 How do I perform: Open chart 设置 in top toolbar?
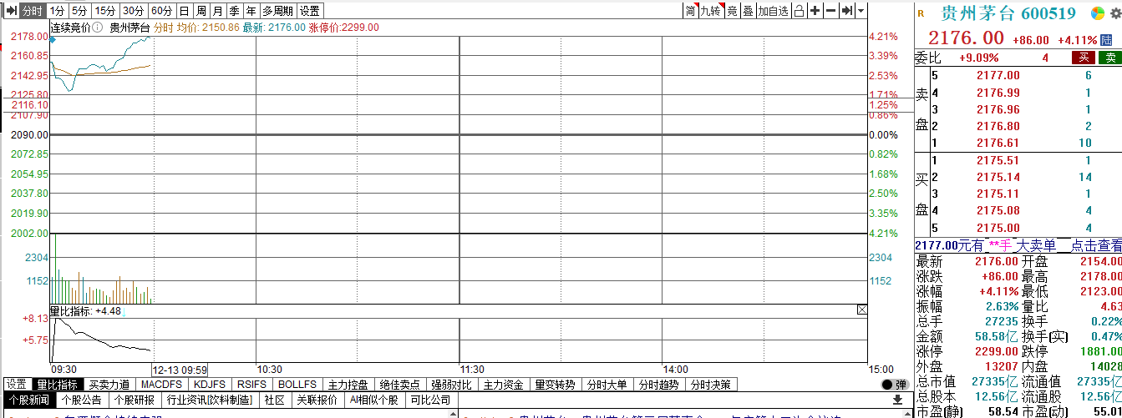310,11
